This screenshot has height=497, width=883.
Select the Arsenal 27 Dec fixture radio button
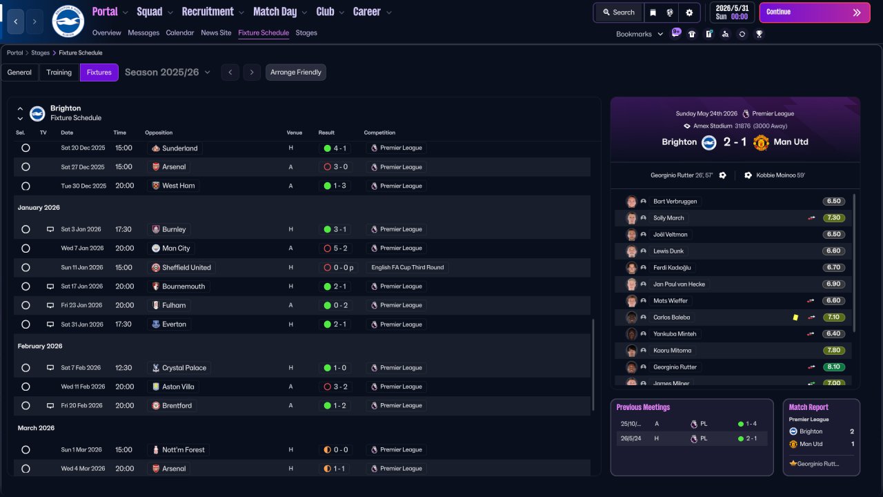coord(26,167)
